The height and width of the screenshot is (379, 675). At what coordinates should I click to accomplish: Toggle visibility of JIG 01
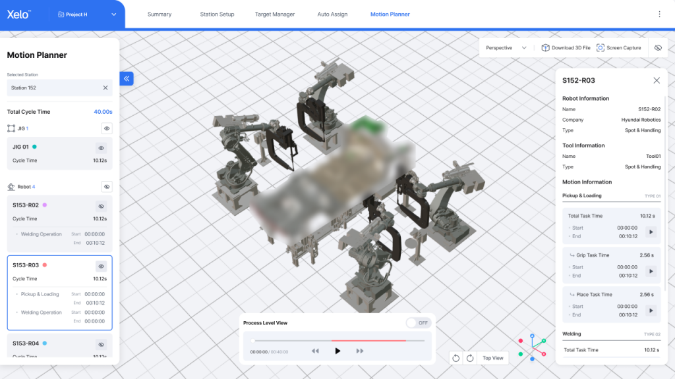click(x=101, y=148)
